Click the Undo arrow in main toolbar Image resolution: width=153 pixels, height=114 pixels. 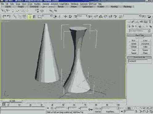(x=4, y=16)
